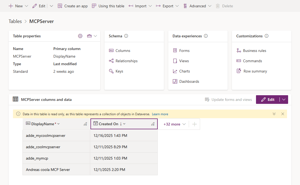The image size is (300, 185).
Task: Sort by the Created On column header
Action: coord(109,124)
